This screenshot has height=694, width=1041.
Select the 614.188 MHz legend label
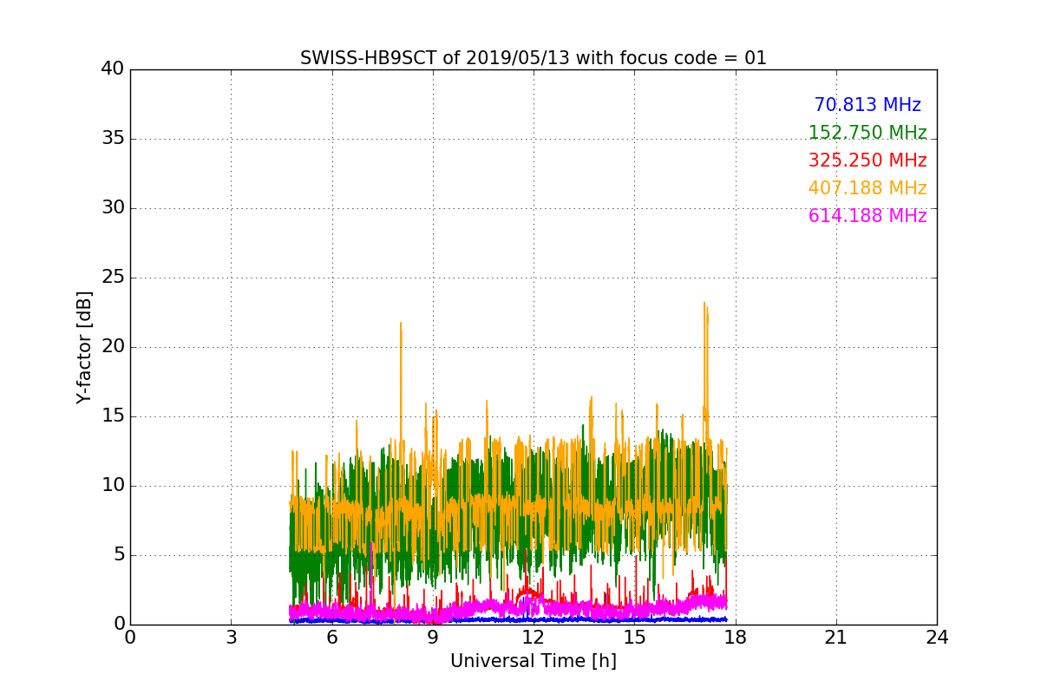tap(867, 216)
